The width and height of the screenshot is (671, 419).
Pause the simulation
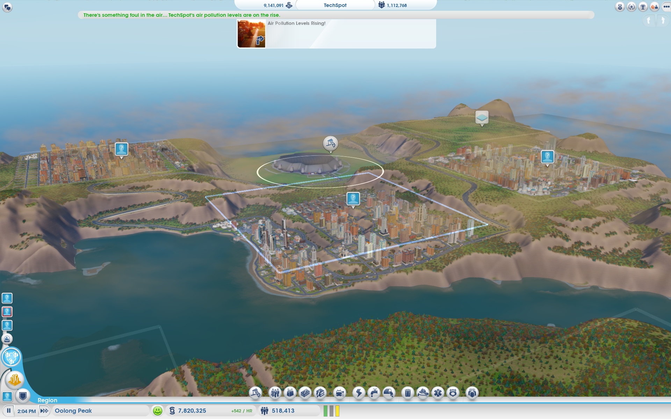[x=9, y=411]
